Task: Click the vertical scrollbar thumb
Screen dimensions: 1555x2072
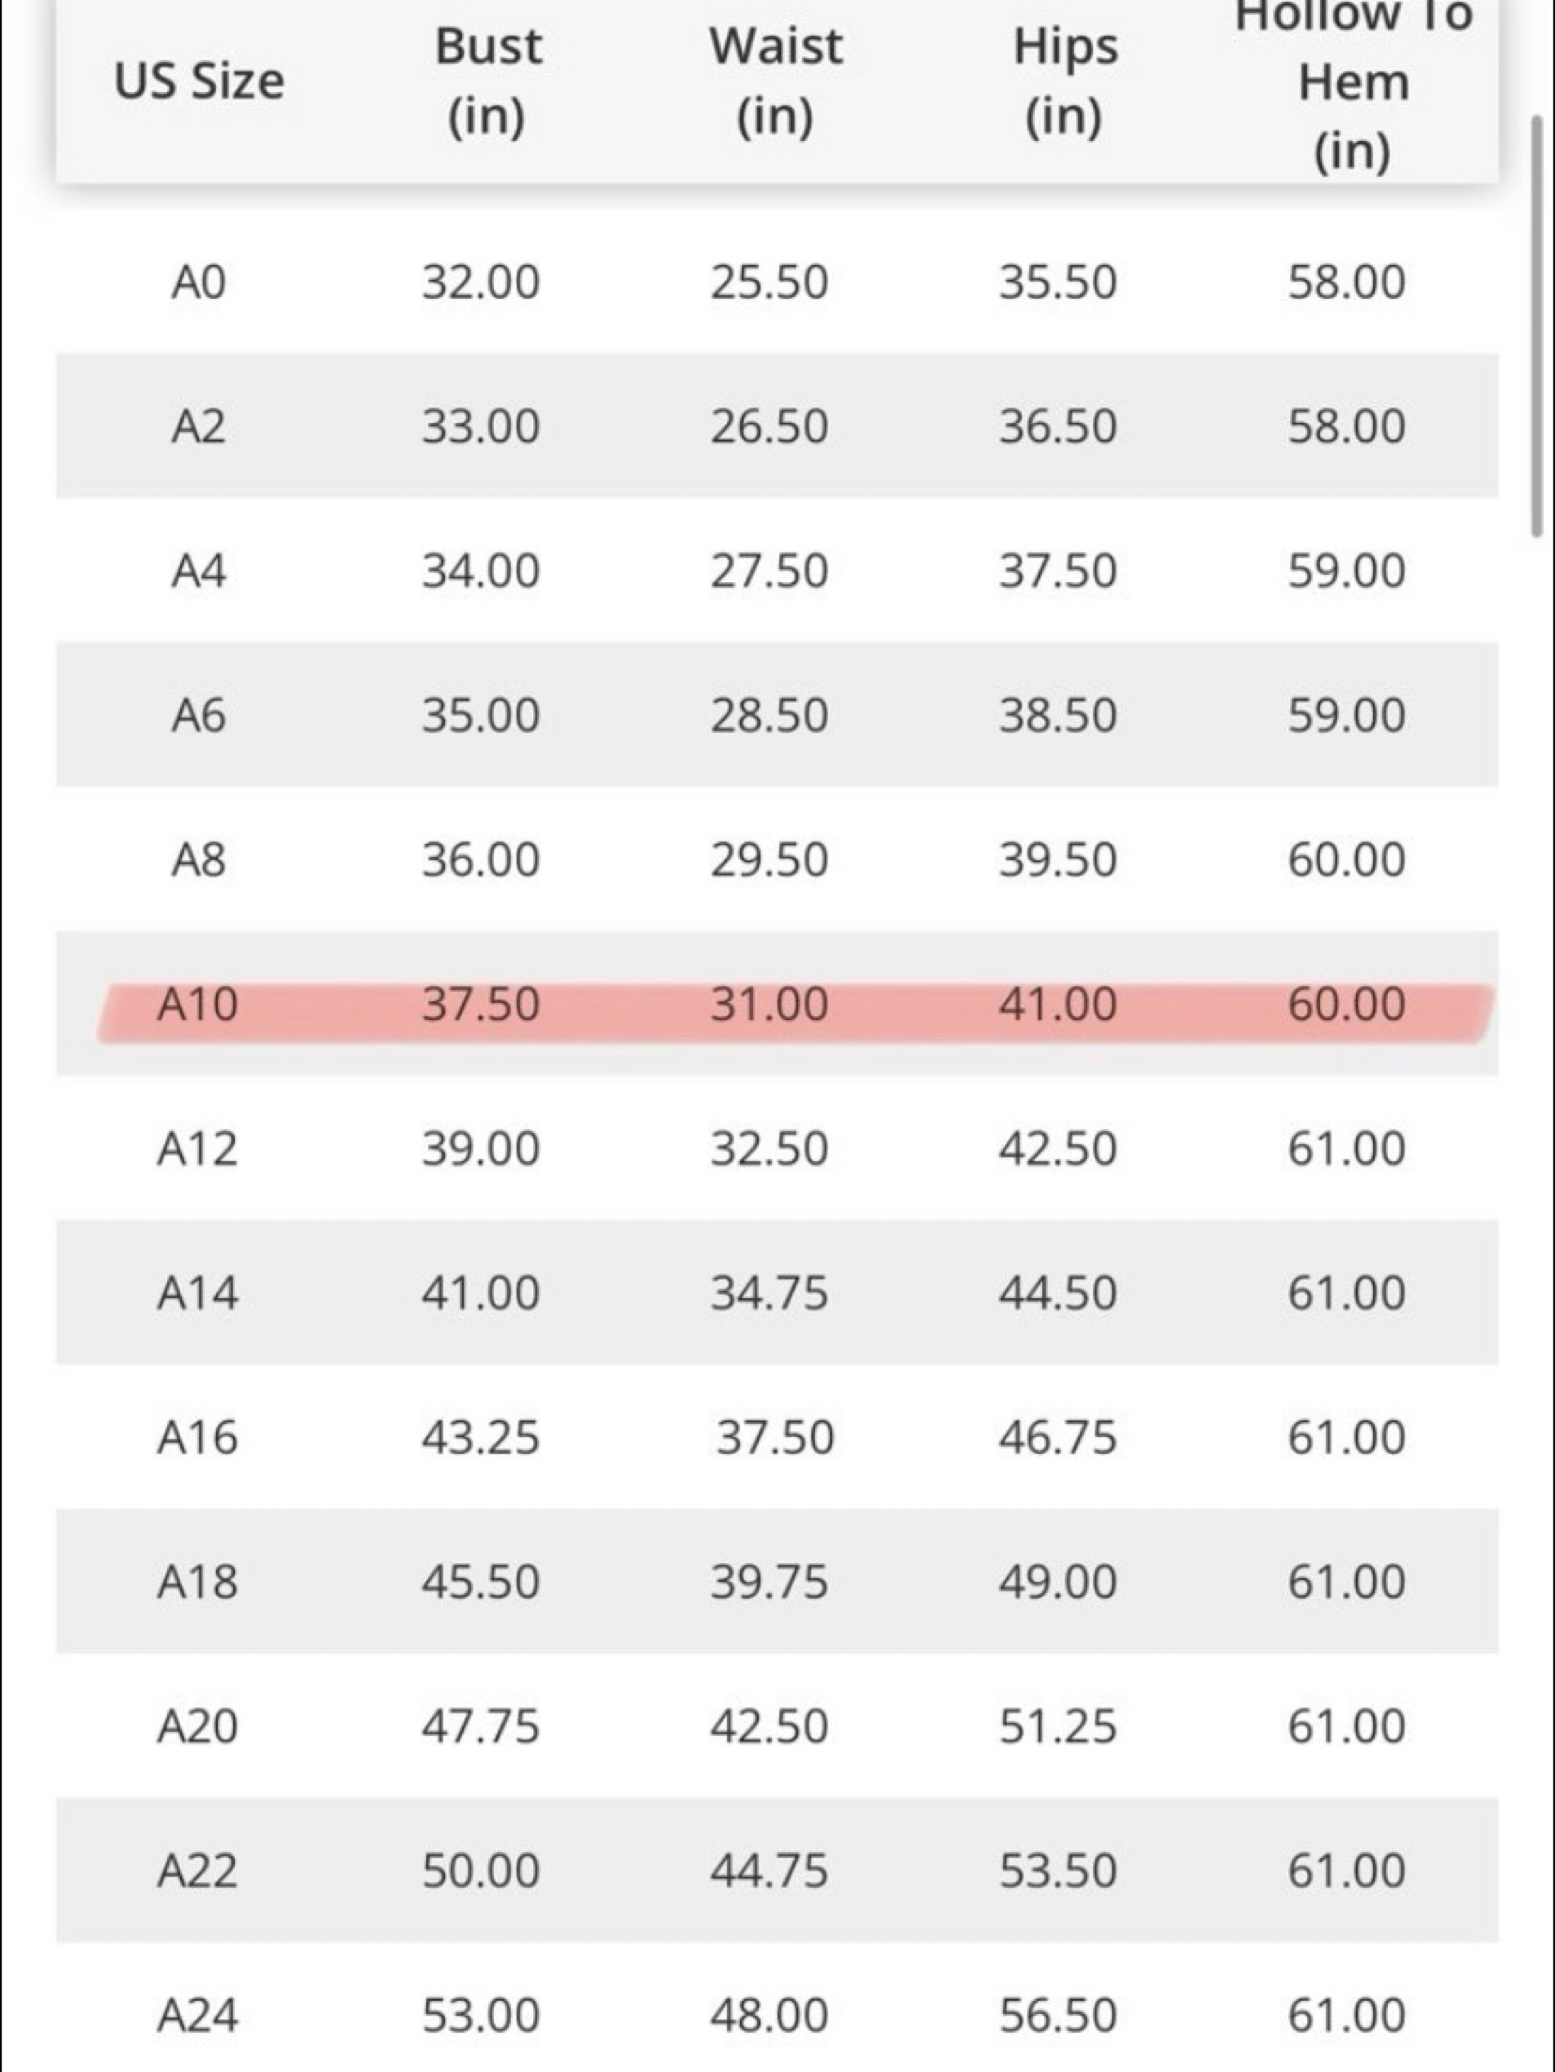Action: [1535, 326]
